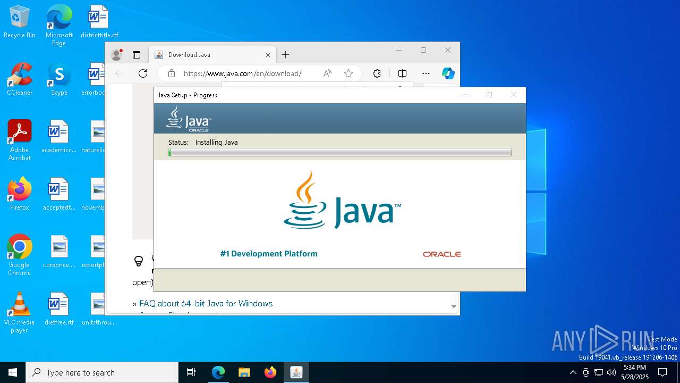Viewport: 680px width, 383px height.
Task: Select unitsthrou... image file icon
Action: (x=99, y=310)
